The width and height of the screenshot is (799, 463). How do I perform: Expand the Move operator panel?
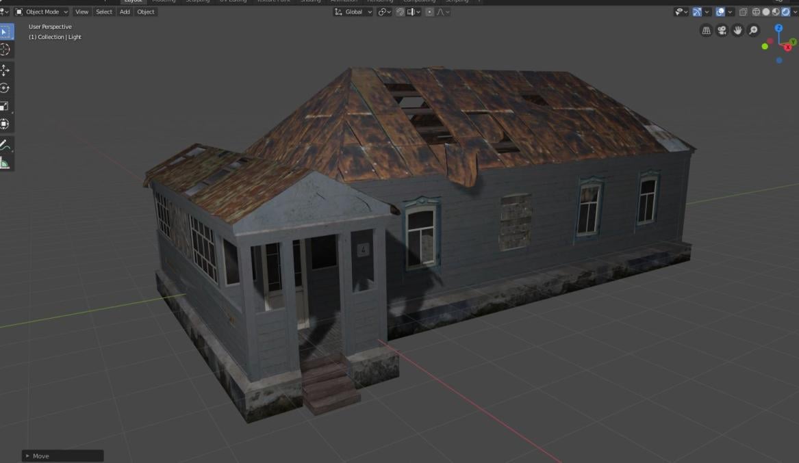click(63, 456)
